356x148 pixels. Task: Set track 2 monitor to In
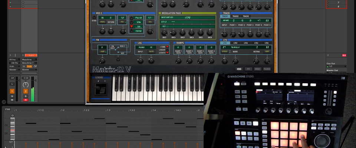tap(24, 66)
